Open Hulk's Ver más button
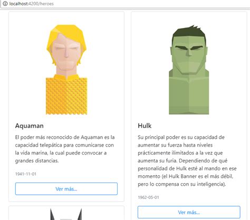Viewport: 250px width, 220px height. click(x=189, y=212)
